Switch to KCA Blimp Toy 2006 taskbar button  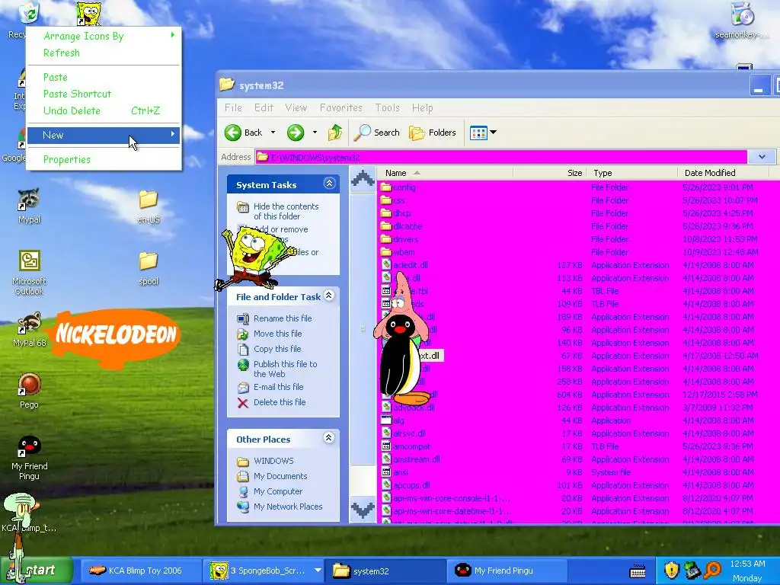pos(140,571)
